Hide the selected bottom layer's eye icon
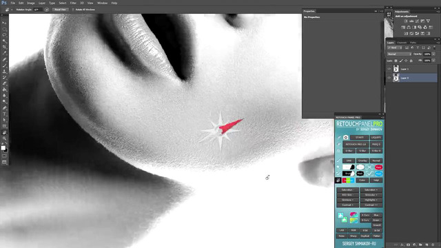 389,78
